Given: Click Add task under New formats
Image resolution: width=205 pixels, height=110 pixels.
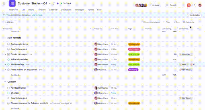Looking at the screenshot, I should (x=16, y=75).
